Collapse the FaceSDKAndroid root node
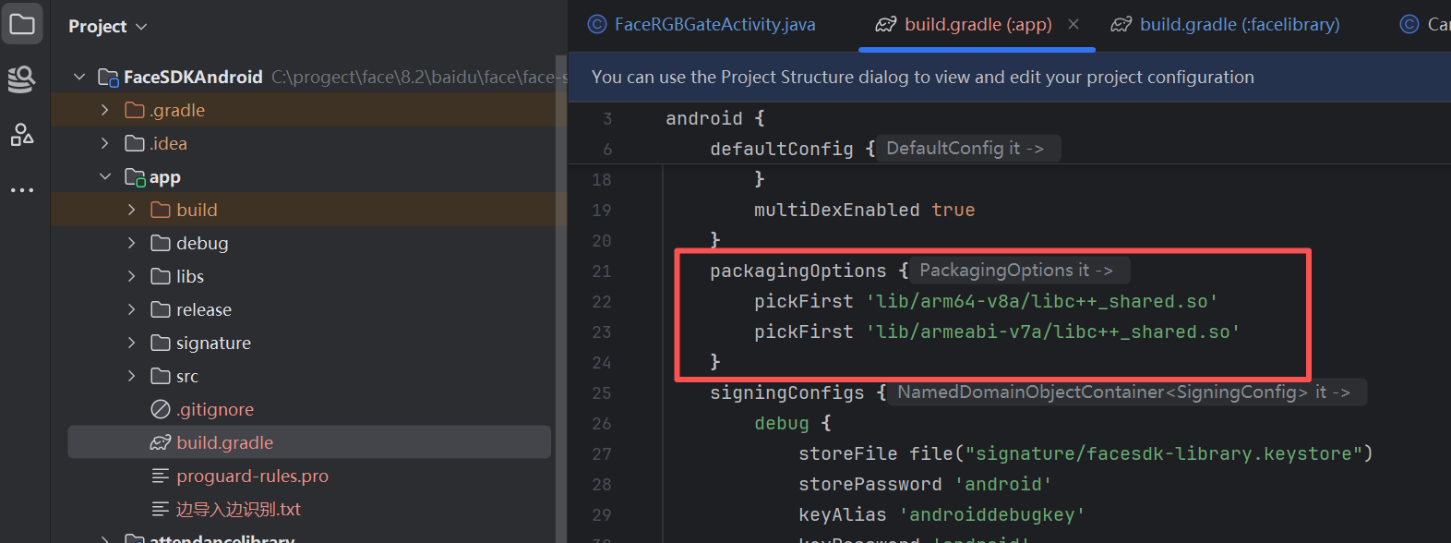The image size is (1451, 543). (79, 77)
